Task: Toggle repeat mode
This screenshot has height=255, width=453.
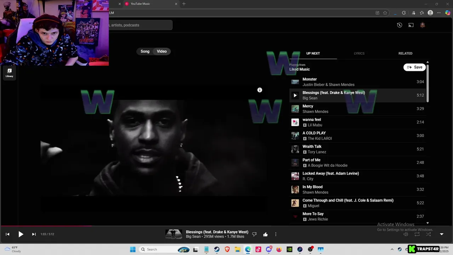Action: click(417, 234)
